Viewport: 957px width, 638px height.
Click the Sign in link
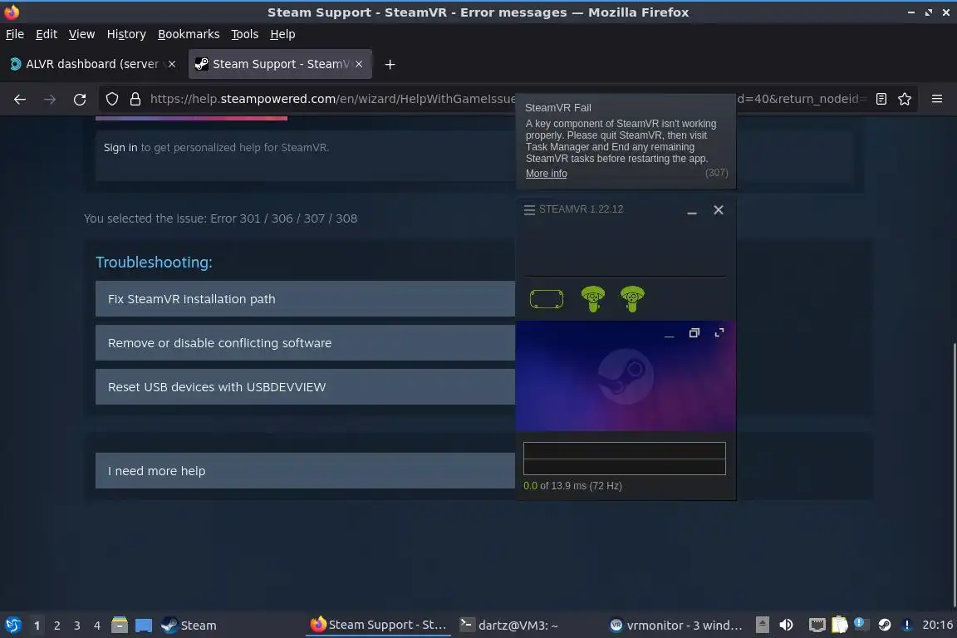pyautogui.click(x=120, y=147)
